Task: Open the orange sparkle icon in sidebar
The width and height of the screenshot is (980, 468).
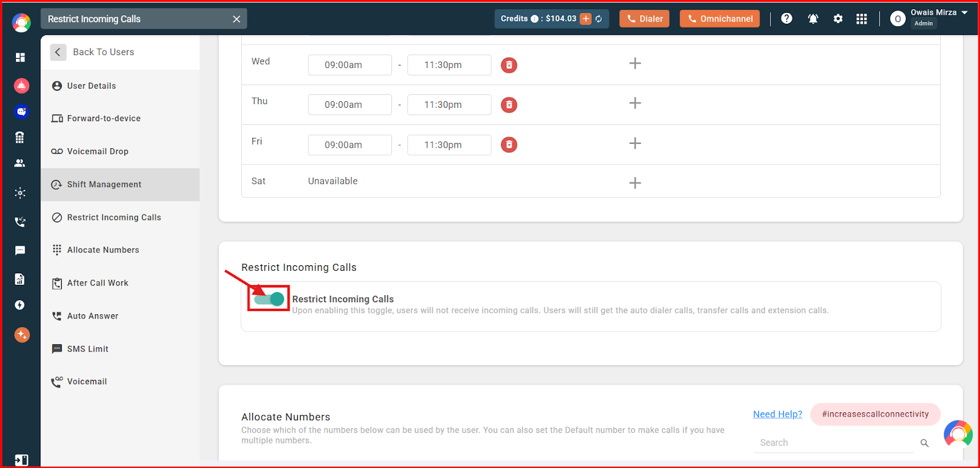Action: click(x=22, y=334)
